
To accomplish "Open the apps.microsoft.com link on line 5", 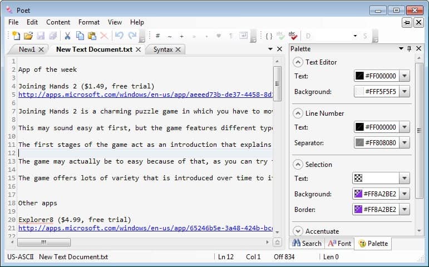I will 146,95.
